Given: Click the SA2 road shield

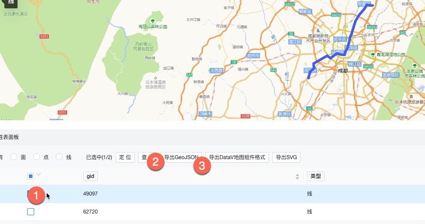Looking at the screenshot, I should 274,70.
